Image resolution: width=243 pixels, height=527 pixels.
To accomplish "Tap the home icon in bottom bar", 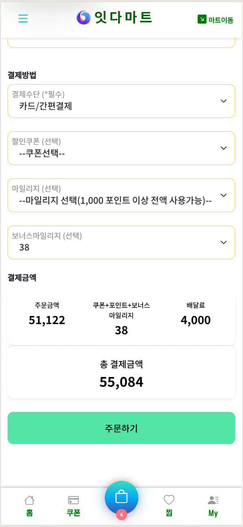I will click(x=29, y=500).
